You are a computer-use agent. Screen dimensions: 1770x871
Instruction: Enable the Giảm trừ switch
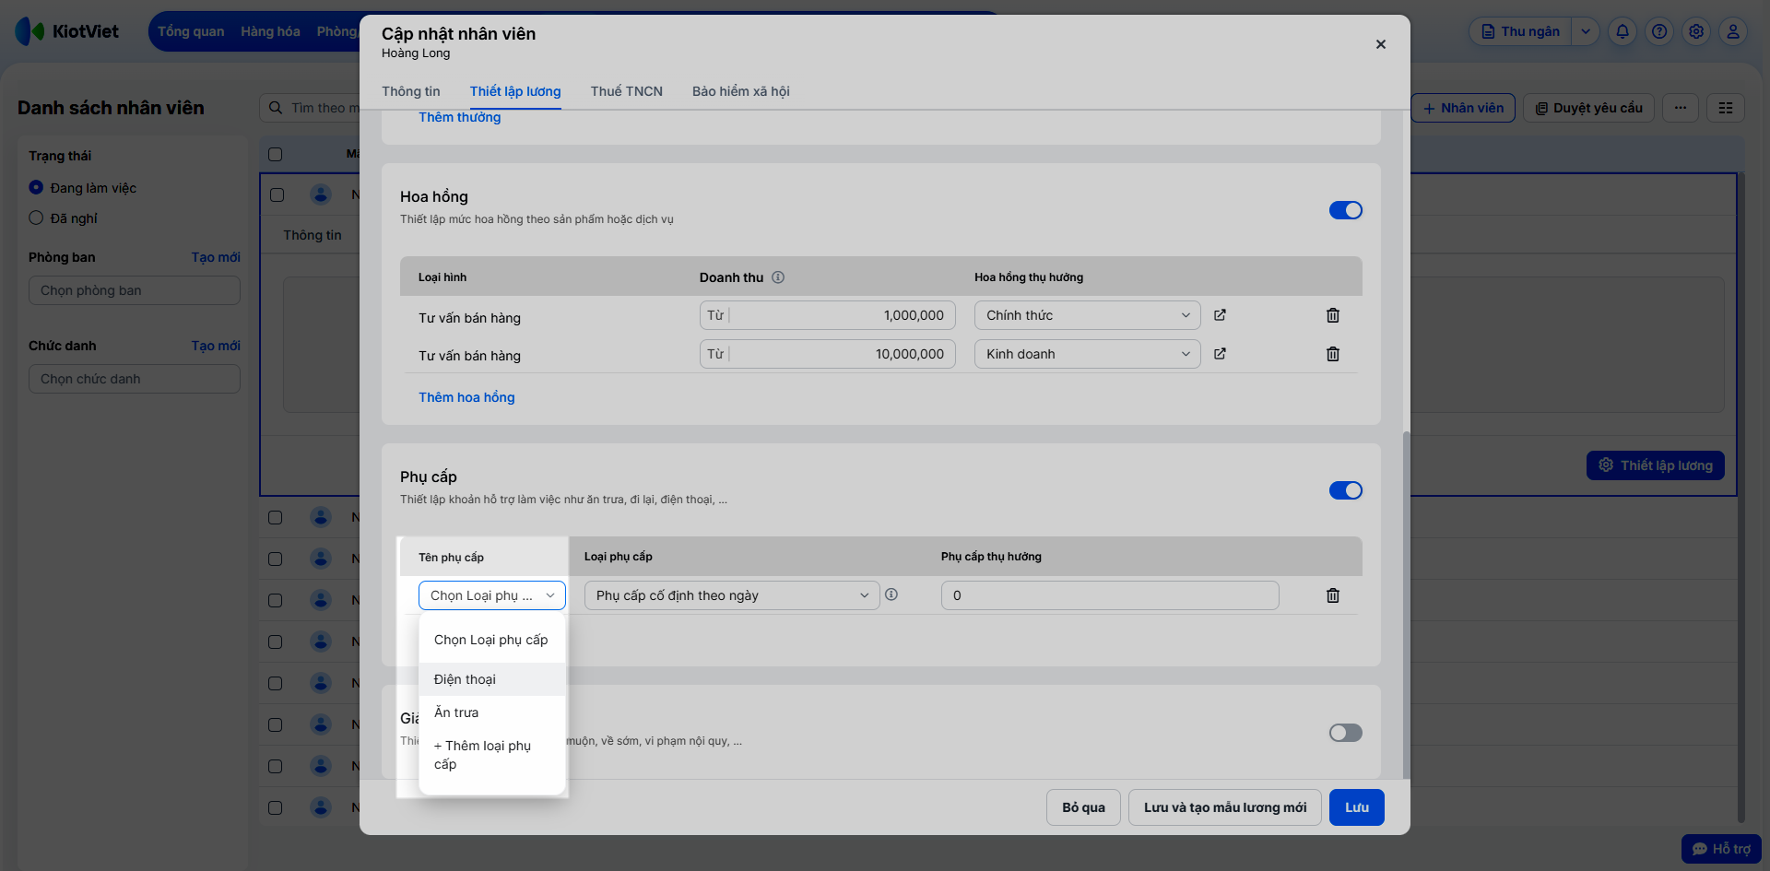1346,733
